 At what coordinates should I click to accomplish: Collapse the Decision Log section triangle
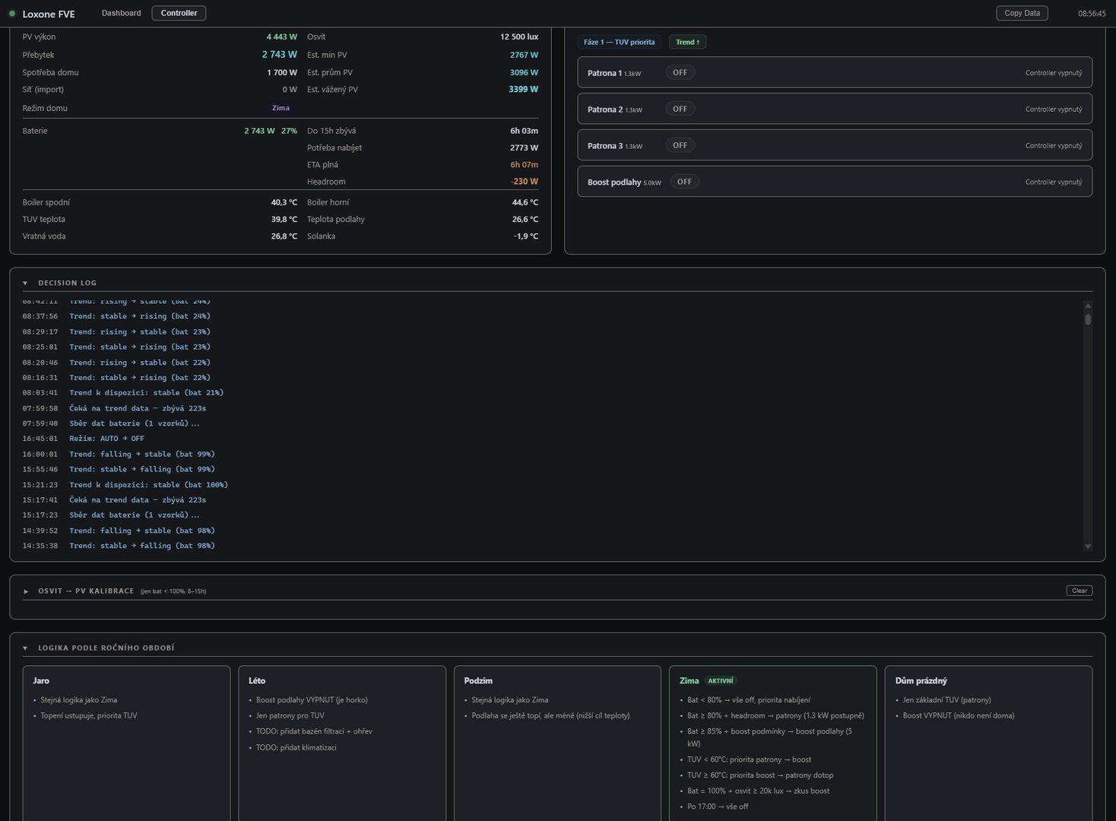pos(25,284)
